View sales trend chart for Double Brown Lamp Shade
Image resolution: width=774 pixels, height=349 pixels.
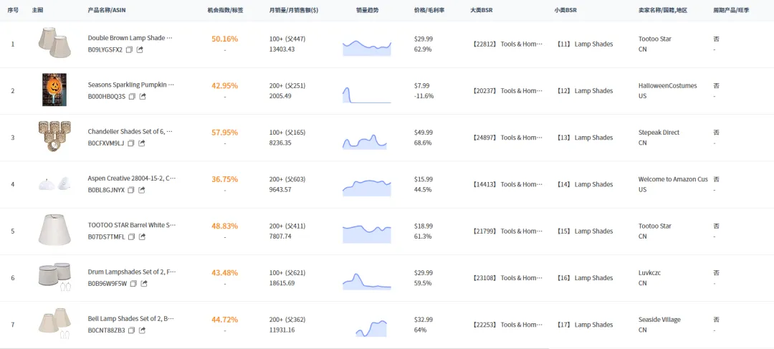(x=367, y=48)
